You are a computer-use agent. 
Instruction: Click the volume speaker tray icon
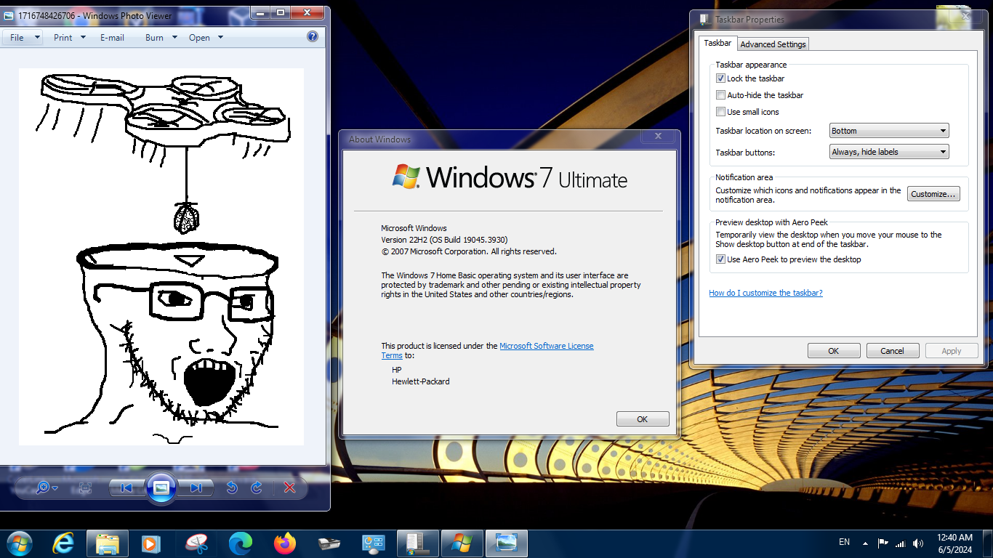pyautogui.click(x=918, y=543)
